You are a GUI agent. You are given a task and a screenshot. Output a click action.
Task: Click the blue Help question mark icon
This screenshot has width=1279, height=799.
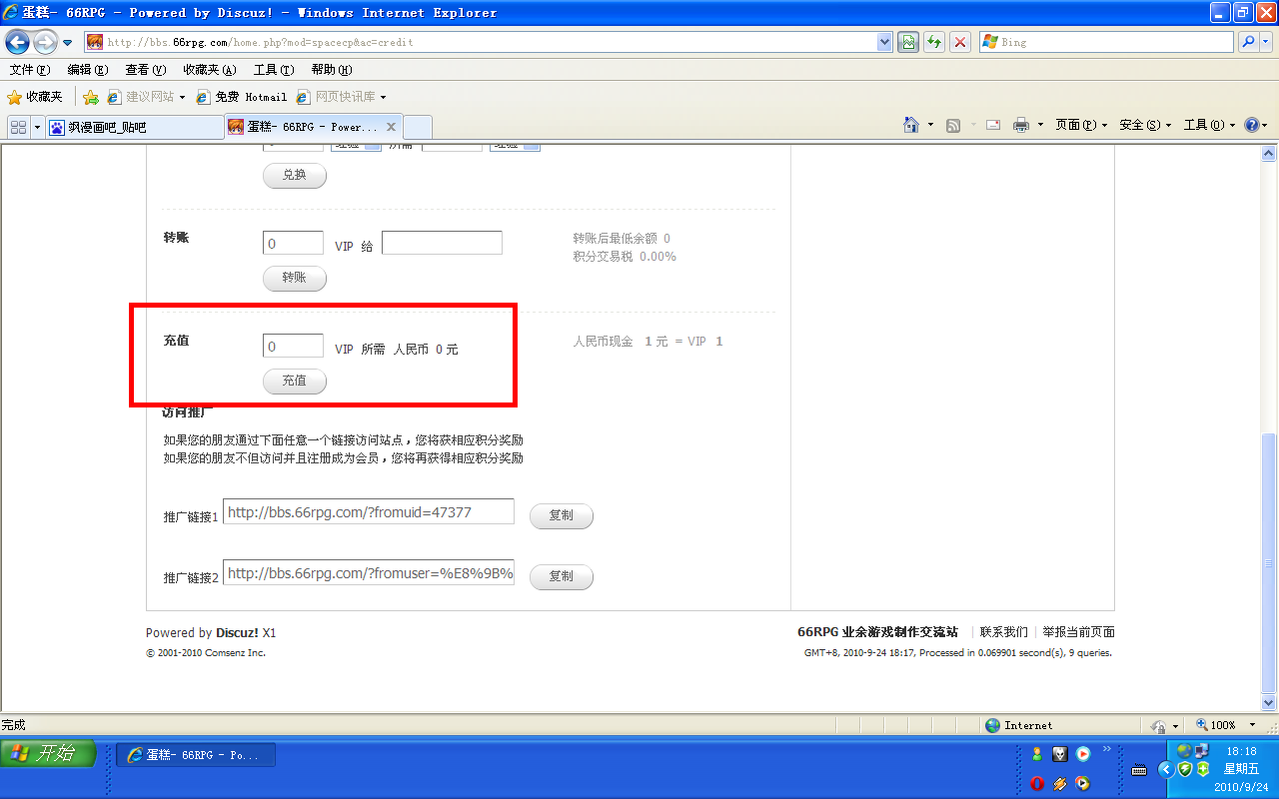(x=1251, y=125)
